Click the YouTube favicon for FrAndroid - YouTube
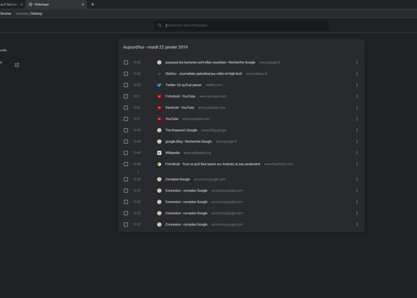This screenshot has width=417, height=298. pos(159,97)
